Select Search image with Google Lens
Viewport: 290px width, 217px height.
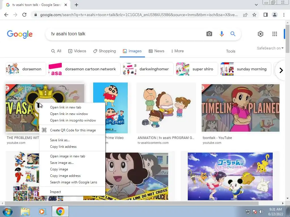(72, 182)
